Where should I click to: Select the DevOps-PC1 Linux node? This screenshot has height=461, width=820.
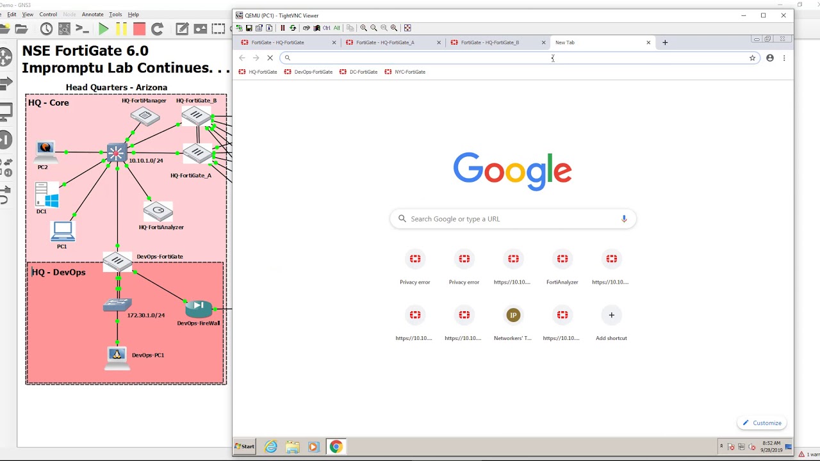pyautogui.click(x=117, y=357)
